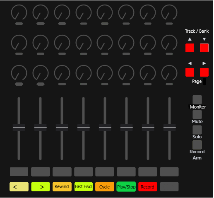Image resolution: width=214 pixels, height=198 pixels.
Task: Click the Page left red button
Action: coord(190,72)
